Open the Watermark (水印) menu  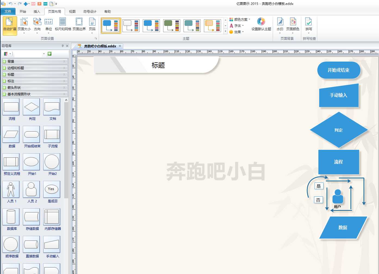tap(280, 26)
